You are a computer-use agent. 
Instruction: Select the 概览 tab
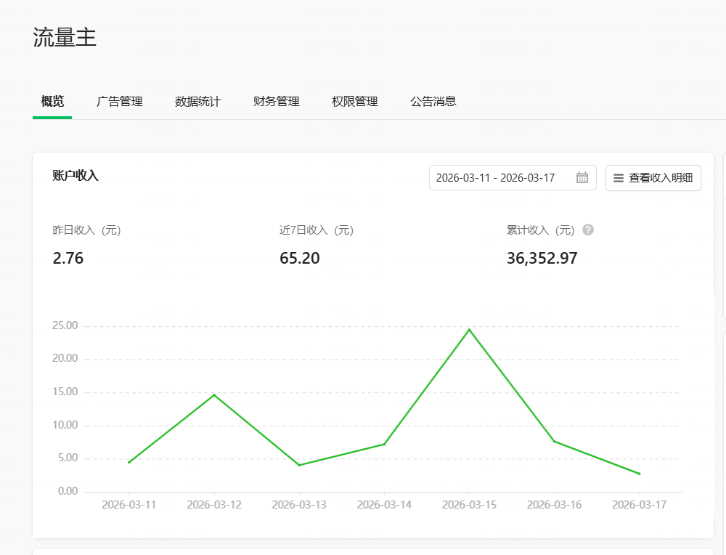click(x=52, y=102)
